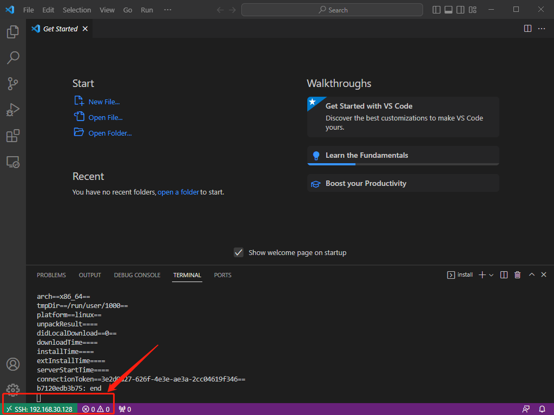Click the Search command center box
Viewport: 554px width, 415px height.
(x=332, y=10)
